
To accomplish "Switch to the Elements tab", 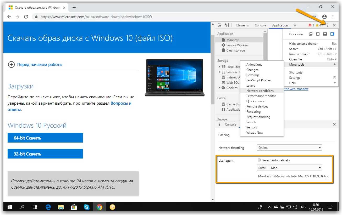I will (x=242, y=25).
